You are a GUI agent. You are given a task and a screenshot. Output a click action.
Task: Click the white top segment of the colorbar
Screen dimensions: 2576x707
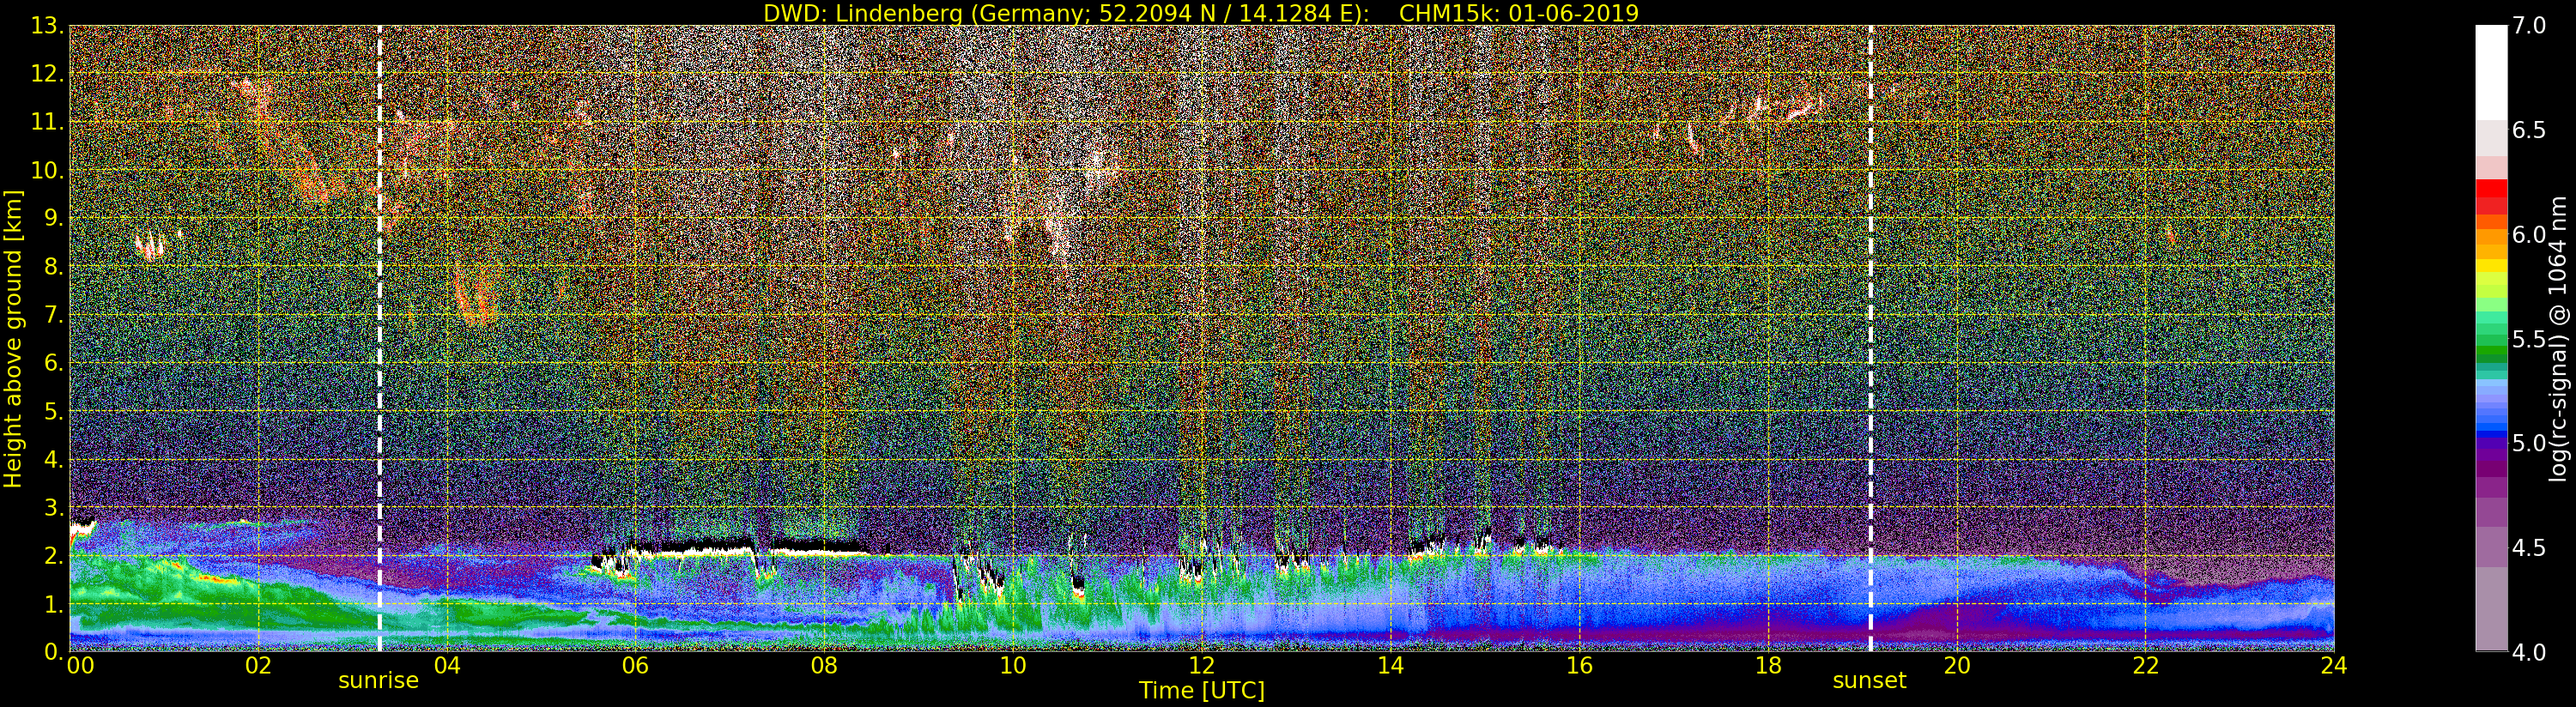(2491, 73)
